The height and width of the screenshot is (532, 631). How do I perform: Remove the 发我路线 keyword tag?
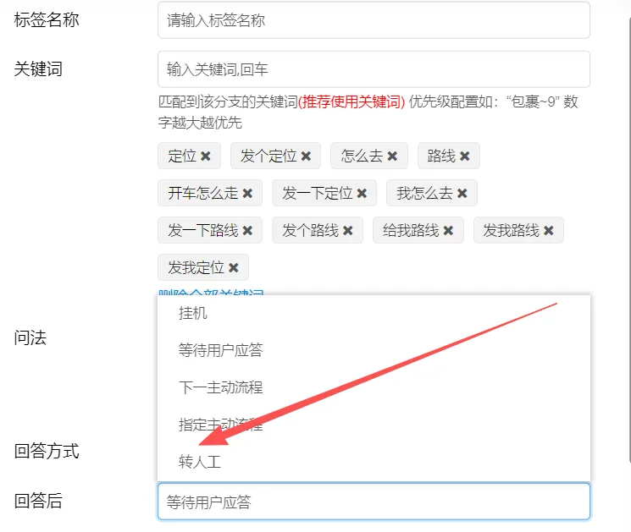tap(549, 231)
